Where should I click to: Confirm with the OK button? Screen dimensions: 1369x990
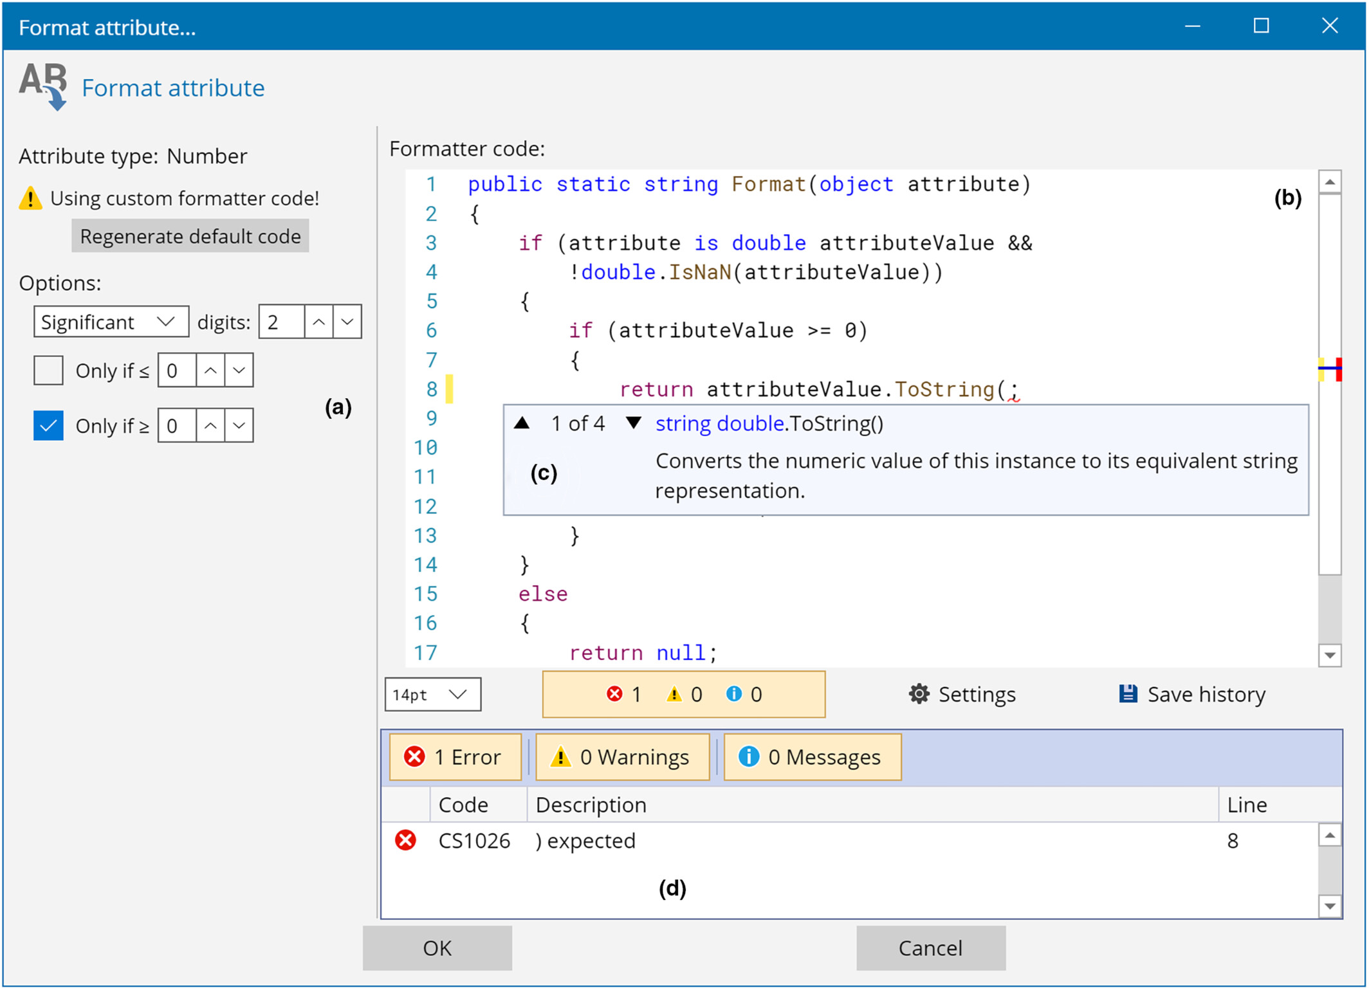coord(437,948)
